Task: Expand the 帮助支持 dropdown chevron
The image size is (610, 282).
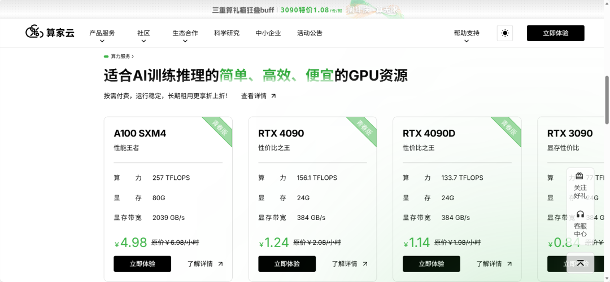Action: click(x=467, y=41)
